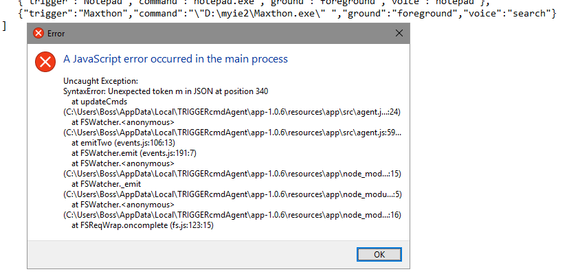This screenshot has width=569, height=274.
Task: Click the 'at FSWatcher._emit' stack line
Action: [x=106, y=184]
